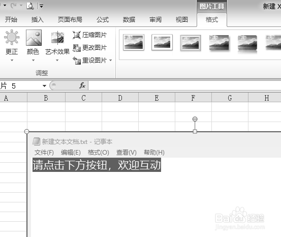Apply the first picture style thumbnail
Image resolution: width=281 pixels, height=237 pixels.
pyautogui.click(x=134, y=43)
